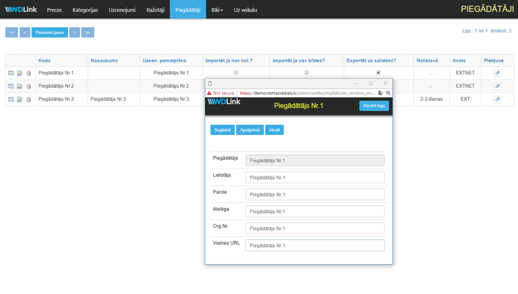Go to last page with >> button
Viewport: 518px width, 294px height.
(x=87, y=33)
